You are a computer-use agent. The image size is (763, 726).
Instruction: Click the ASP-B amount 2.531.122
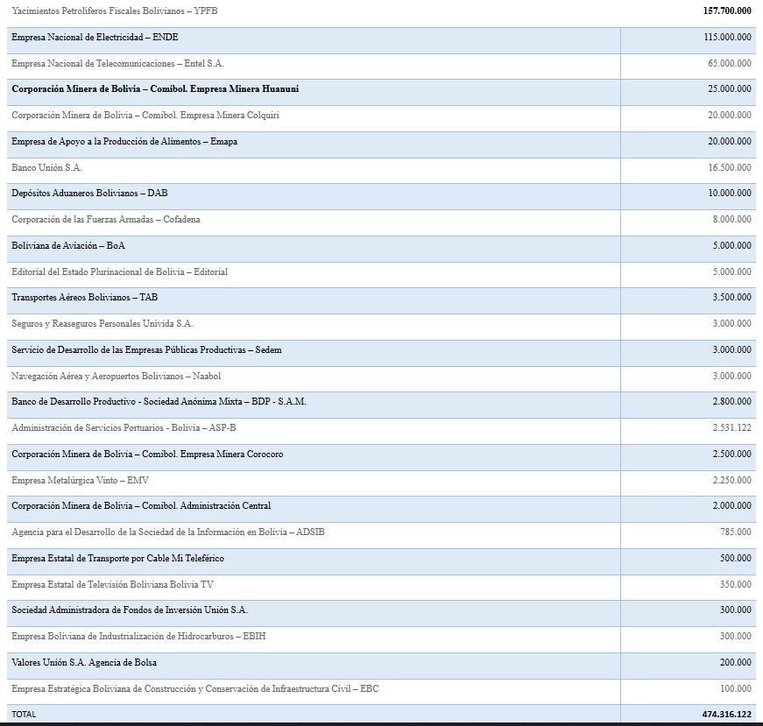pyautogui.click(x=731, y=428)
